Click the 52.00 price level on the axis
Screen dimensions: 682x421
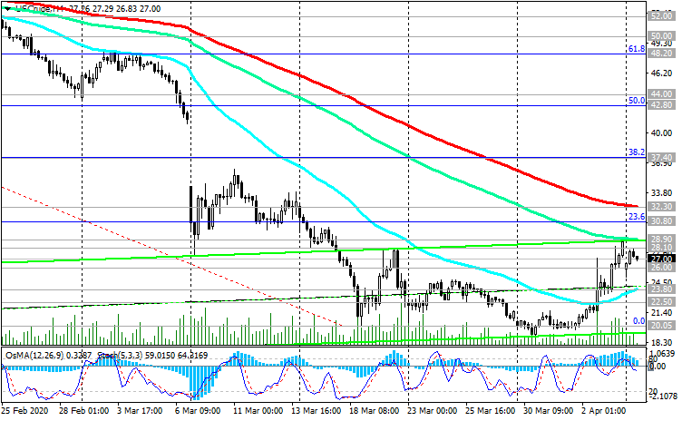click(661, 15)
